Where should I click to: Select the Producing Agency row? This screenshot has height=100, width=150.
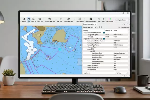(x=106, y=65)
